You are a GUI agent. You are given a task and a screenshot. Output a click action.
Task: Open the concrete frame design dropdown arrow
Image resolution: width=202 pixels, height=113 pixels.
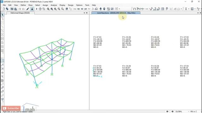(x=195, y=9)
